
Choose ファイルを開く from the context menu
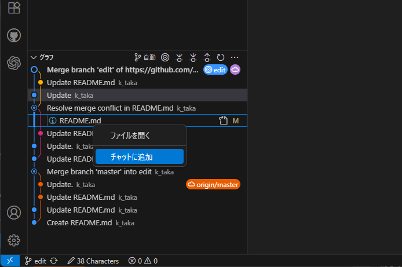pyautogui.click(x=130, y=136)
